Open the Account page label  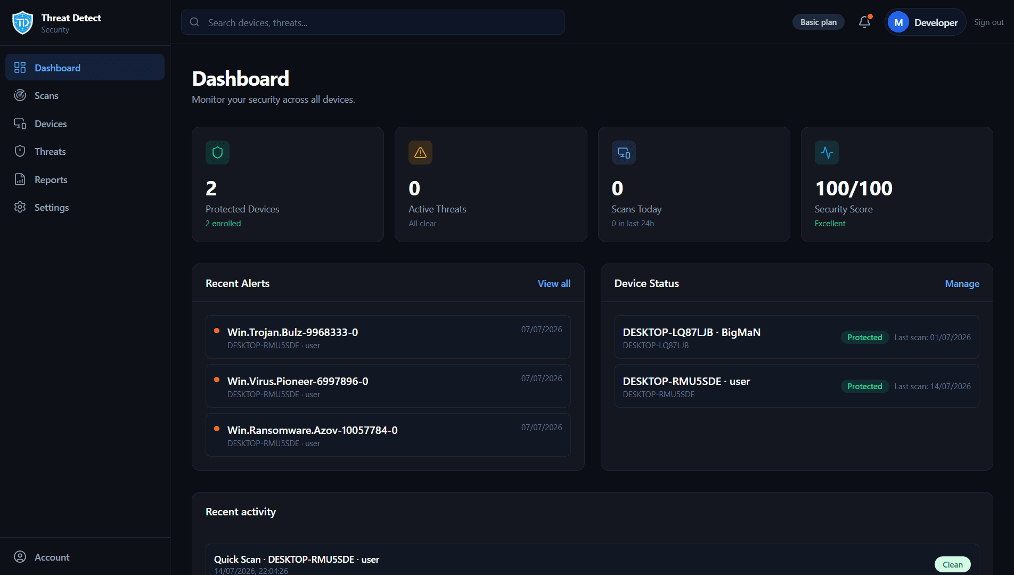coord(52,557)
